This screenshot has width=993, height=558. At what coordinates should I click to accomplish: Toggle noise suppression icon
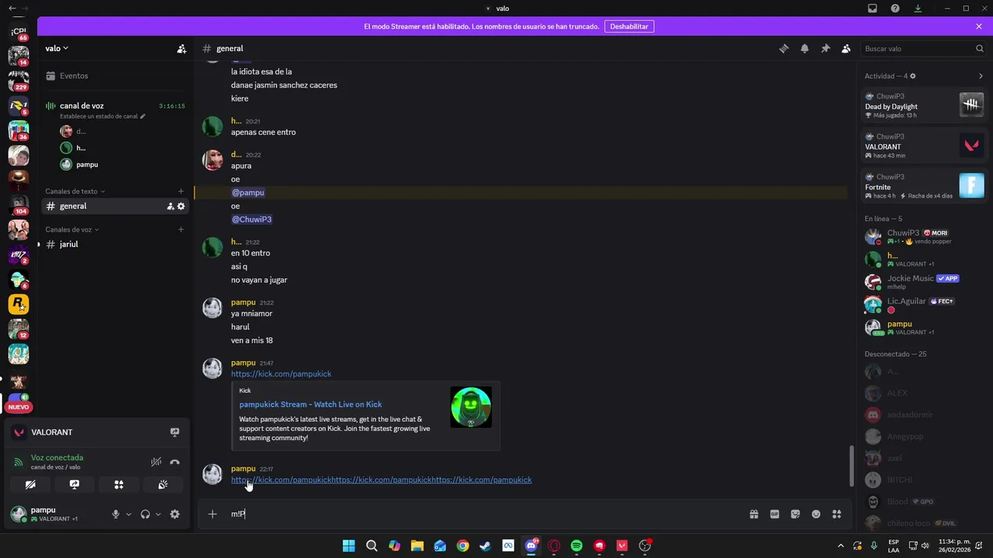pos(156,462)
